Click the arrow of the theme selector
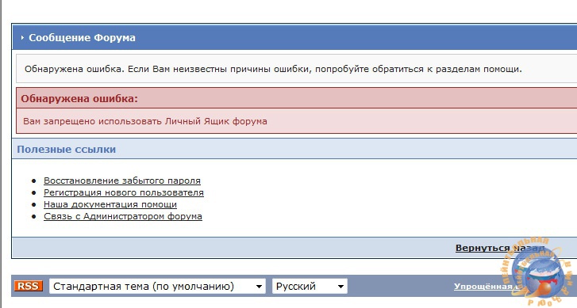577x308 pixels. [x=259, y=287]
